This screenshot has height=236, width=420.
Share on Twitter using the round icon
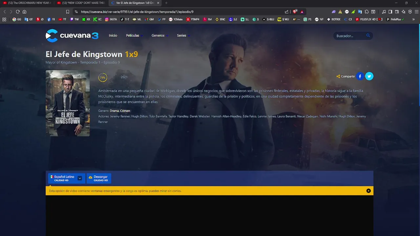[x=369, y=76]
